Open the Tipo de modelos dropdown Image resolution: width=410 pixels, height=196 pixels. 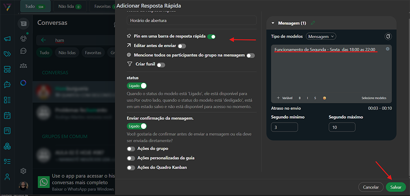(321, 36)
